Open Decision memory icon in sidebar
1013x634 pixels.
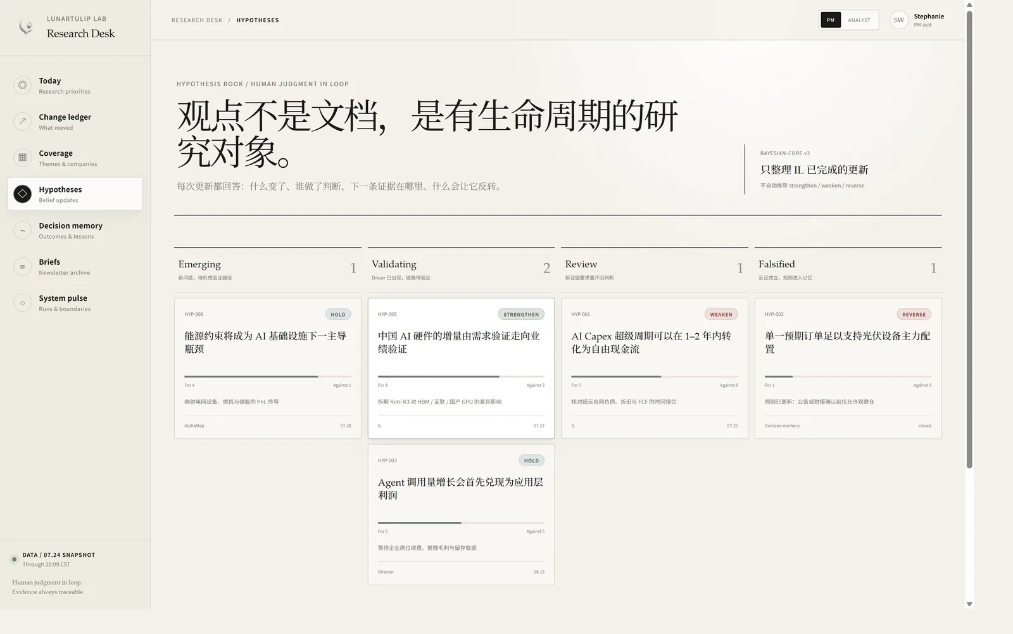point(23,230)
